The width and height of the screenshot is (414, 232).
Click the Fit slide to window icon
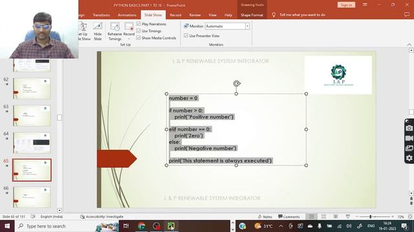[x=410, y=217]
